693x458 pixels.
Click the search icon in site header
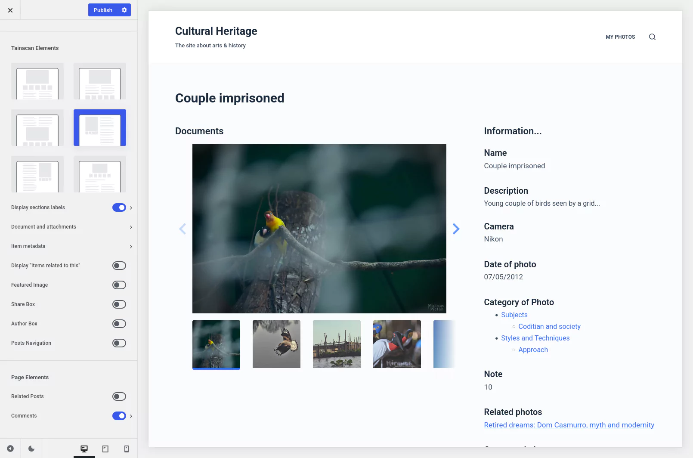pos(652,37)
